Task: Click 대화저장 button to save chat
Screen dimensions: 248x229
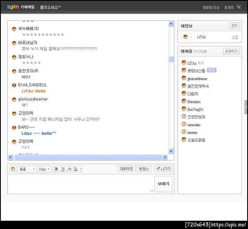Action: click(x=126, y=169)
